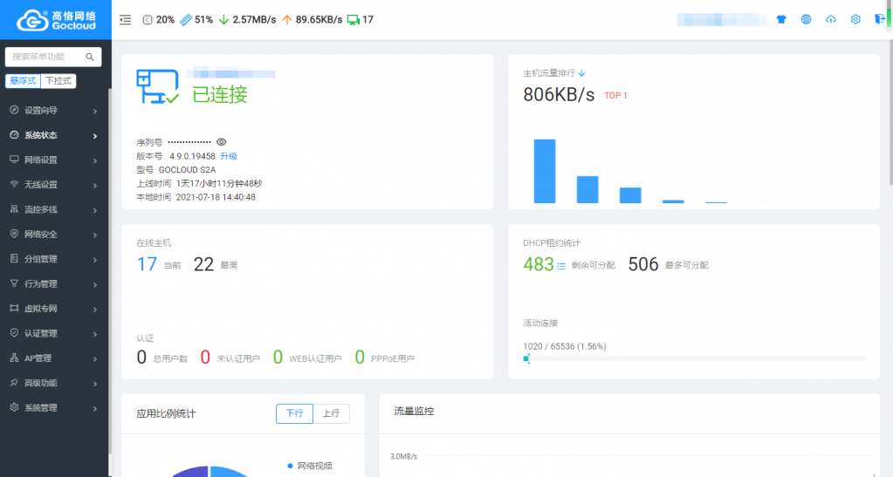Open settings via the gear icon
The height and width of the screenshot is (477, 893).
point(855,19)
